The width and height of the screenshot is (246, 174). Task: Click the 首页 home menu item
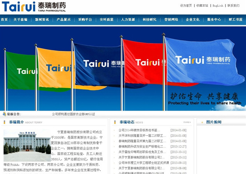coord(4,20)
